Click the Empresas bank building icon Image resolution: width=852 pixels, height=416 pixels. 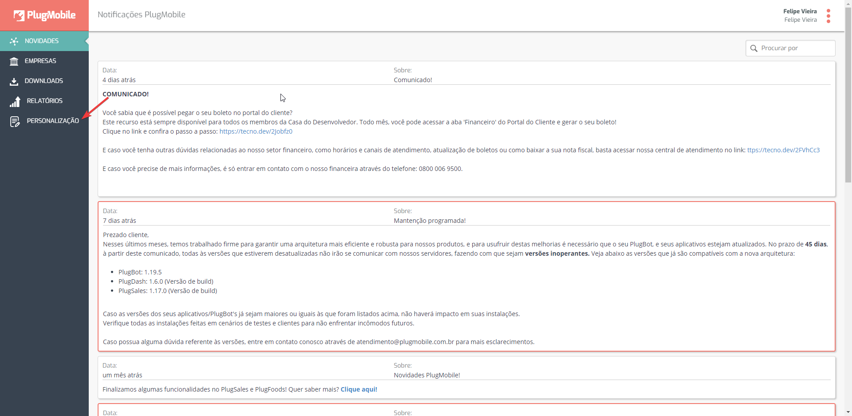pos(14,61)
